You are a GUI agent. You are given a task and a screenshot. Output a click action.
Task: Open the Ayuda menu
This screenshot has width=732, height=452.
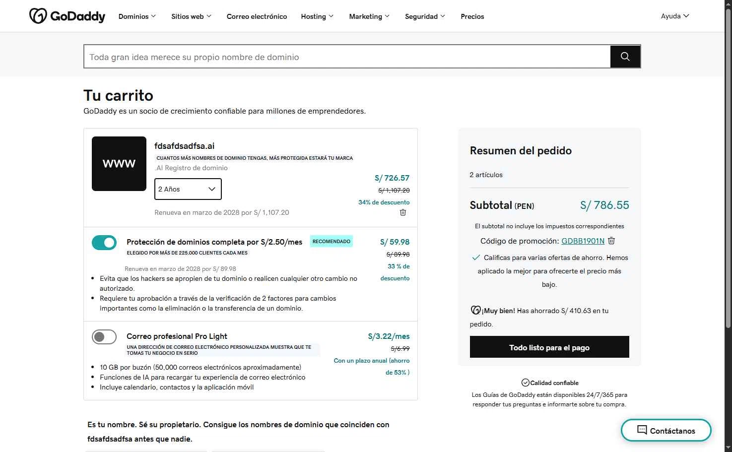[x=675, y=16]
